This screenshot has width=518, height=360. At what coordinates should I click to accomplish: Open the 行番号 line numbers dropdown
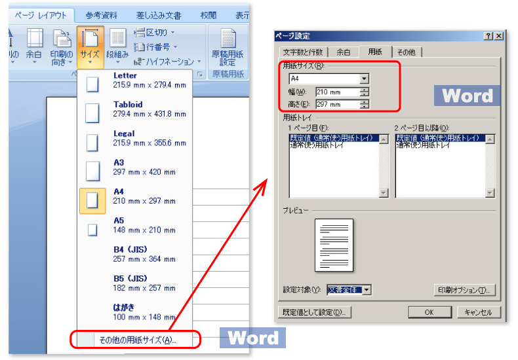155,47
